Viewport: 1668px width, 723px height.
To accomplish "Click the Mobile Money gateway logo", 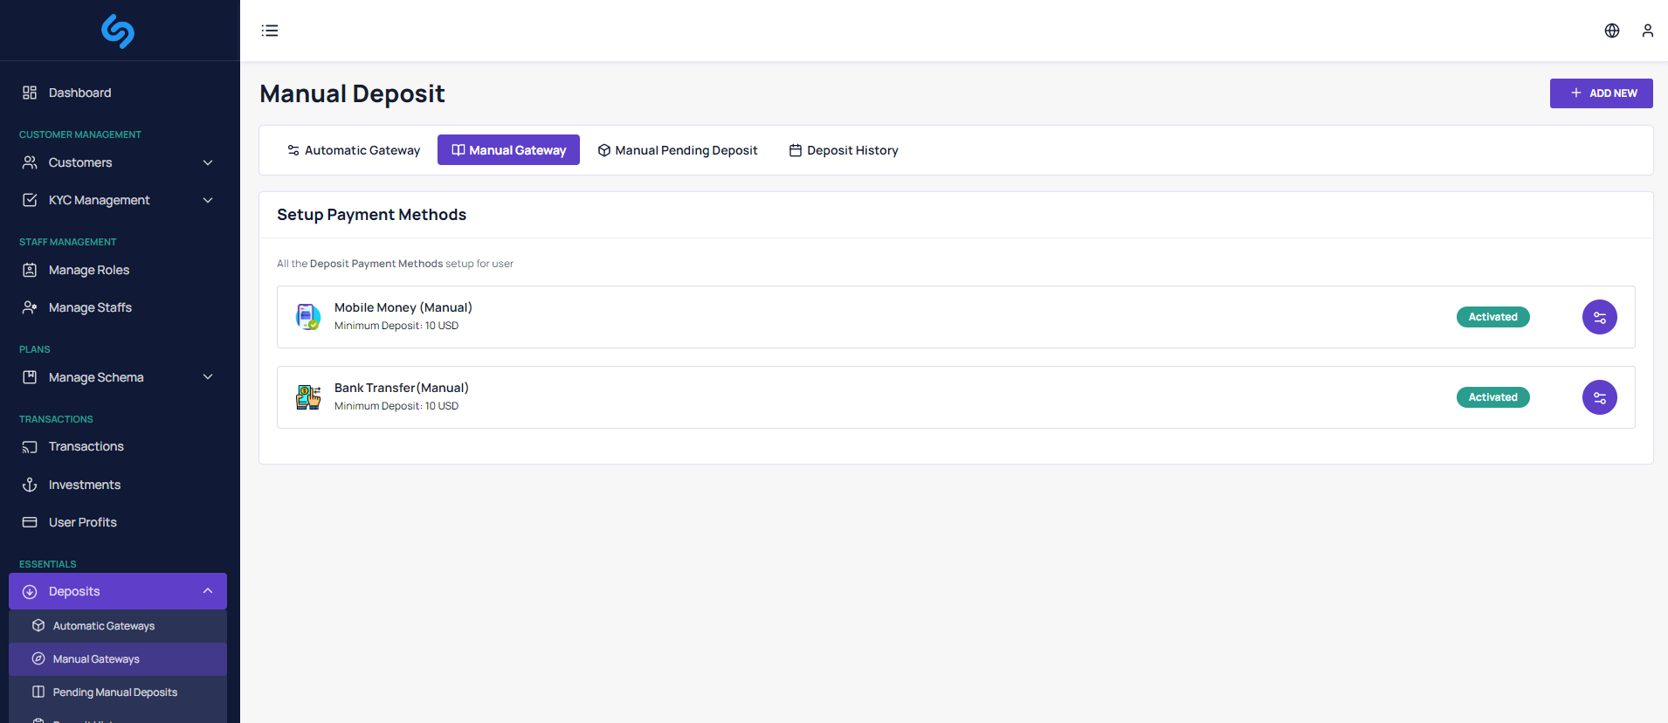I will [x=307, y=316].
